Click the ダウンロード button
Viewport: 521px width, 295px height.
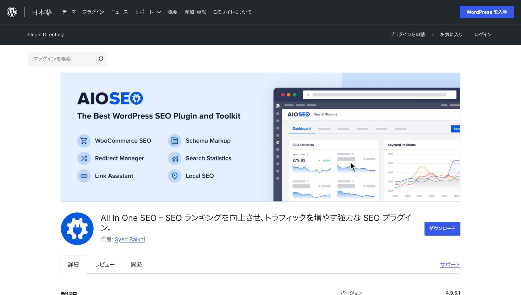click(442, 229)
